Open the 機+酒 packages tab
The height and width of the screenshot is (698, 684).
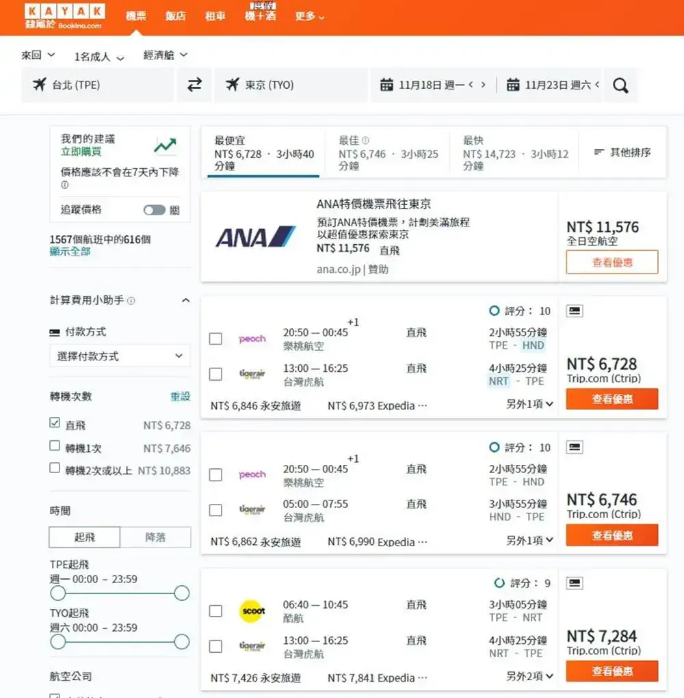[261, 16]
